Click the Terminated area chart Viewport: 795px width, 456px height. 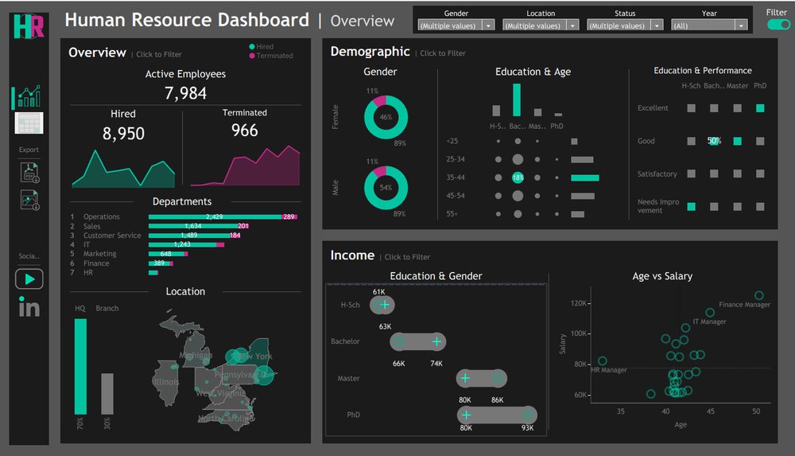pos(246,166)
